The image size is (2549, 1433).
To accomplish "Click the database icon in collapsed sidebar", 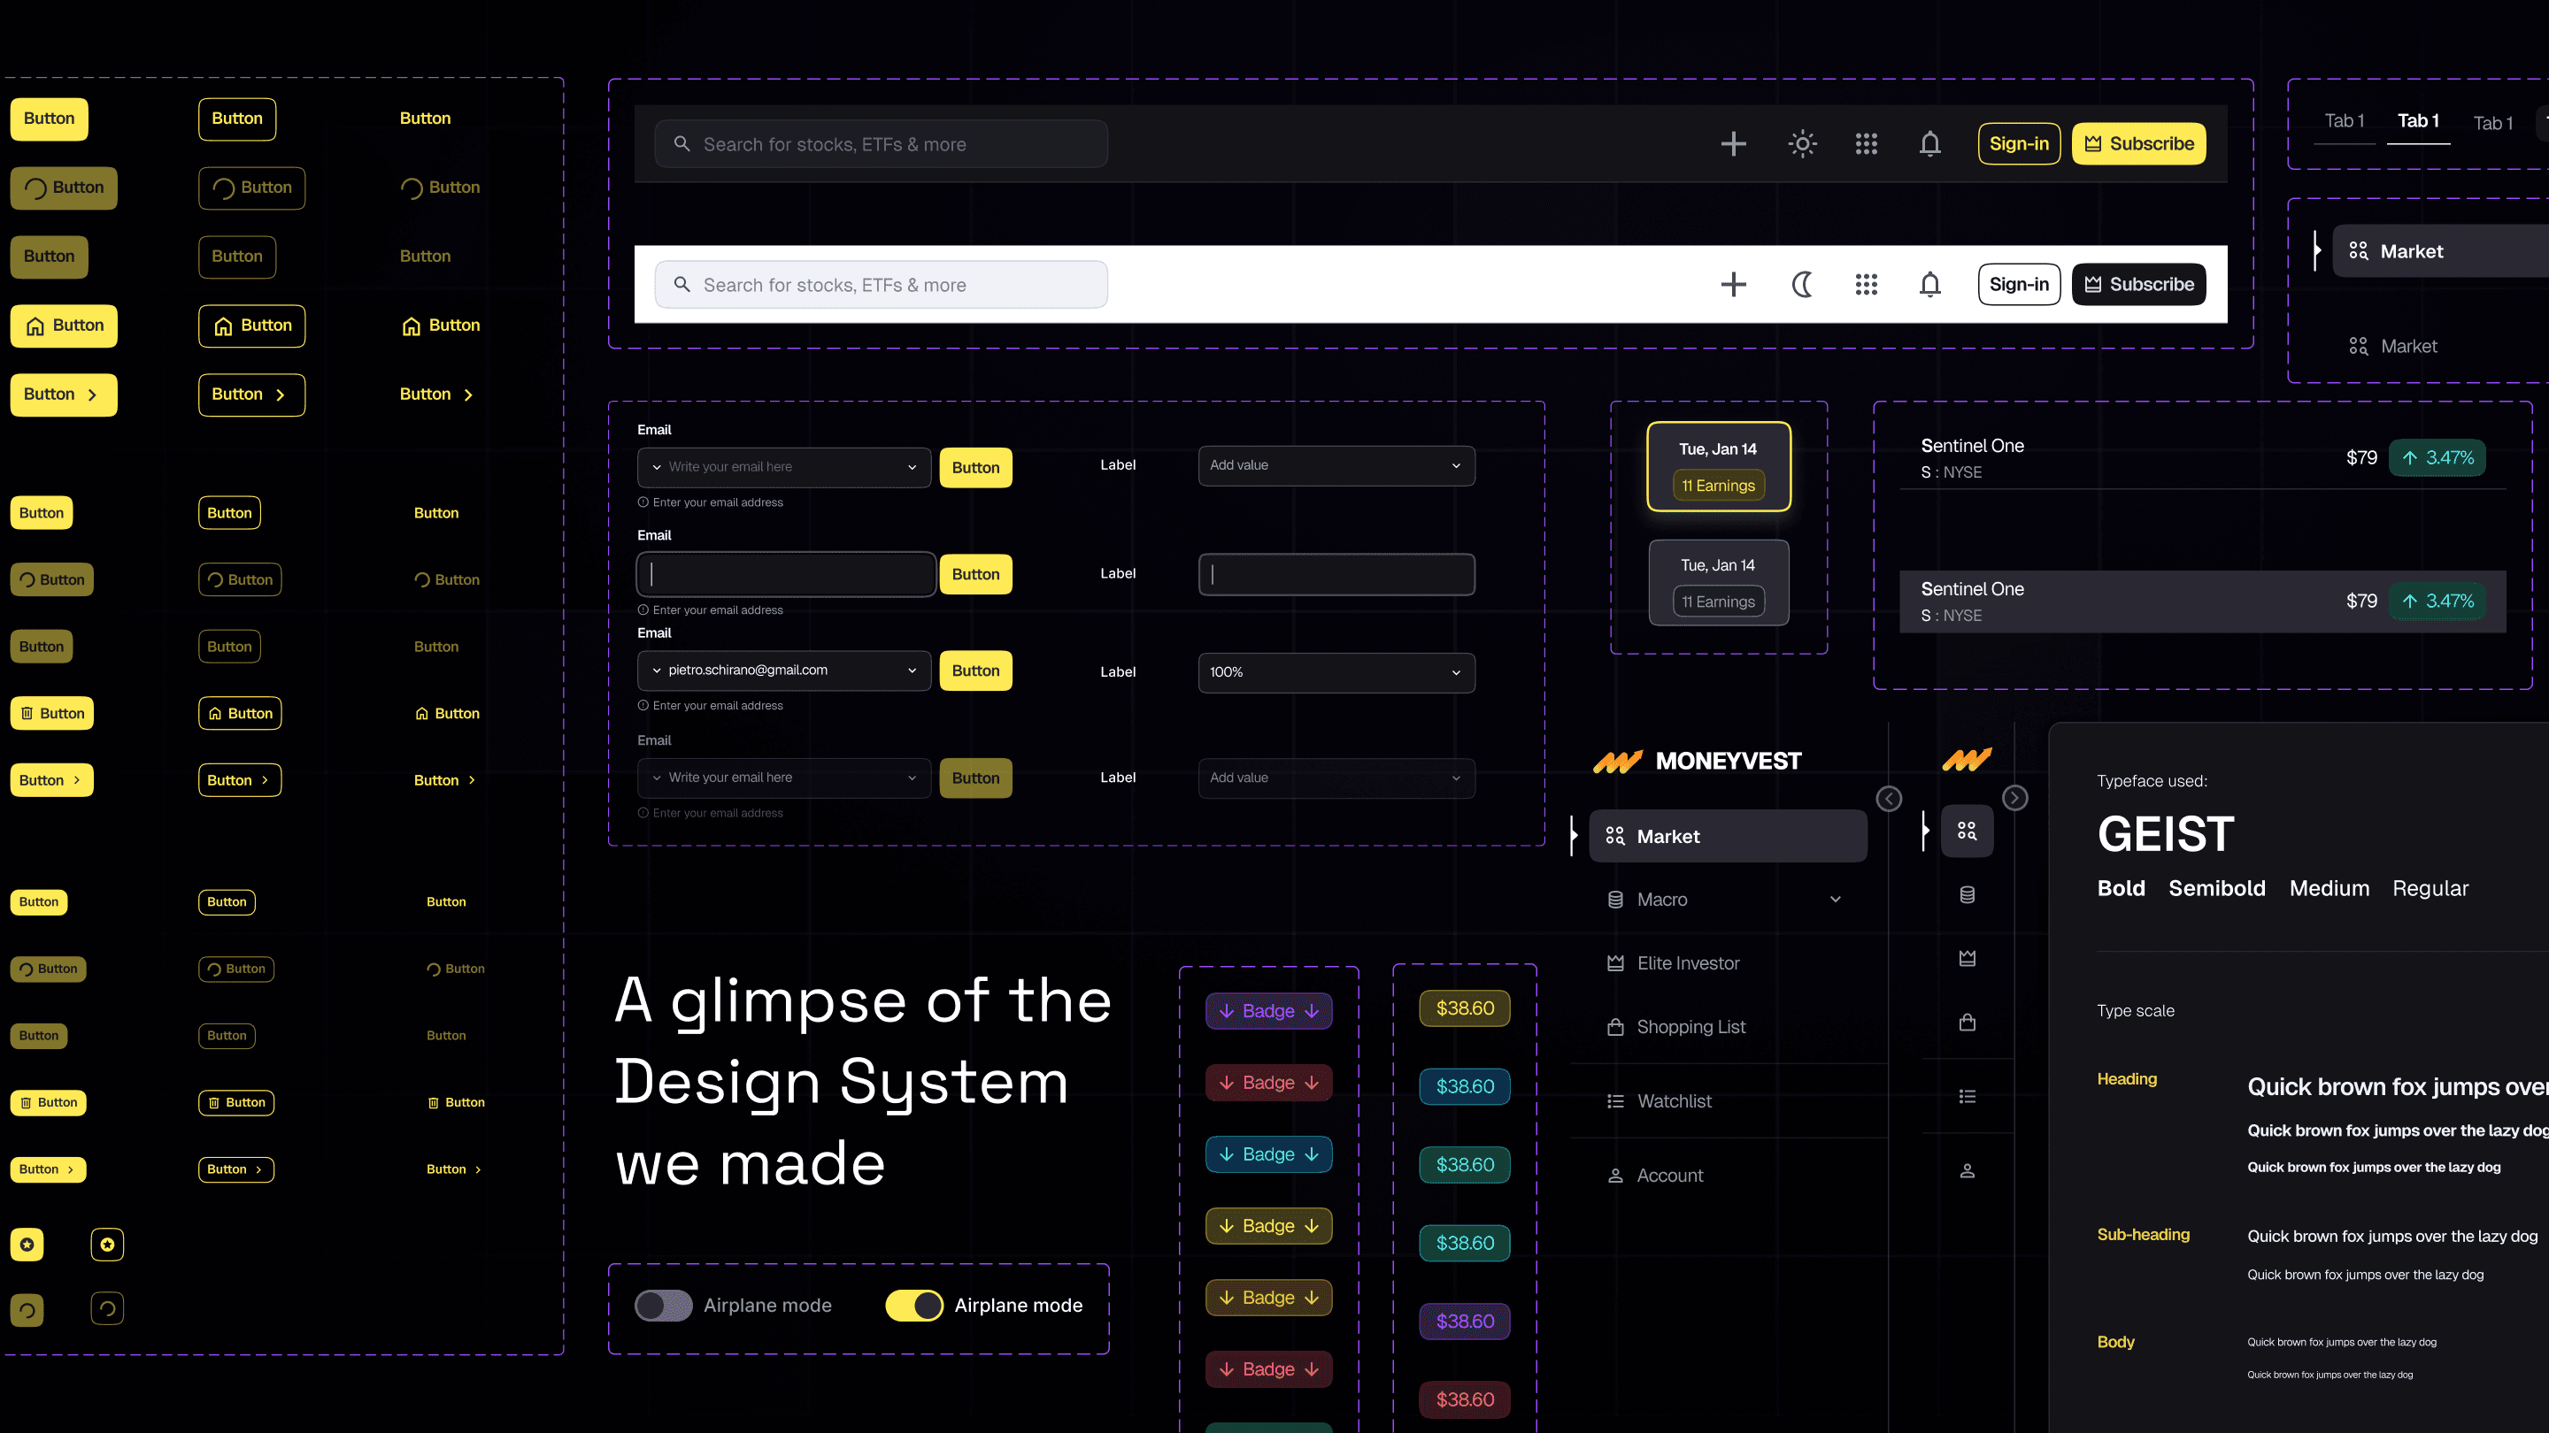I will 1968,895.
